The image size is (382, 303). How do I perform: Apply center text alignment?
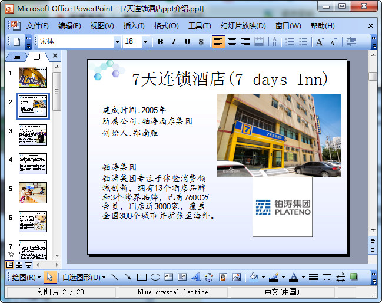(232, 42)
